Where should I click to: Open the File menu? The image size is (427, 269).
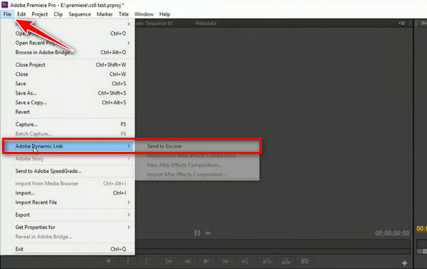pyautogui.click(x=7, y=14)
